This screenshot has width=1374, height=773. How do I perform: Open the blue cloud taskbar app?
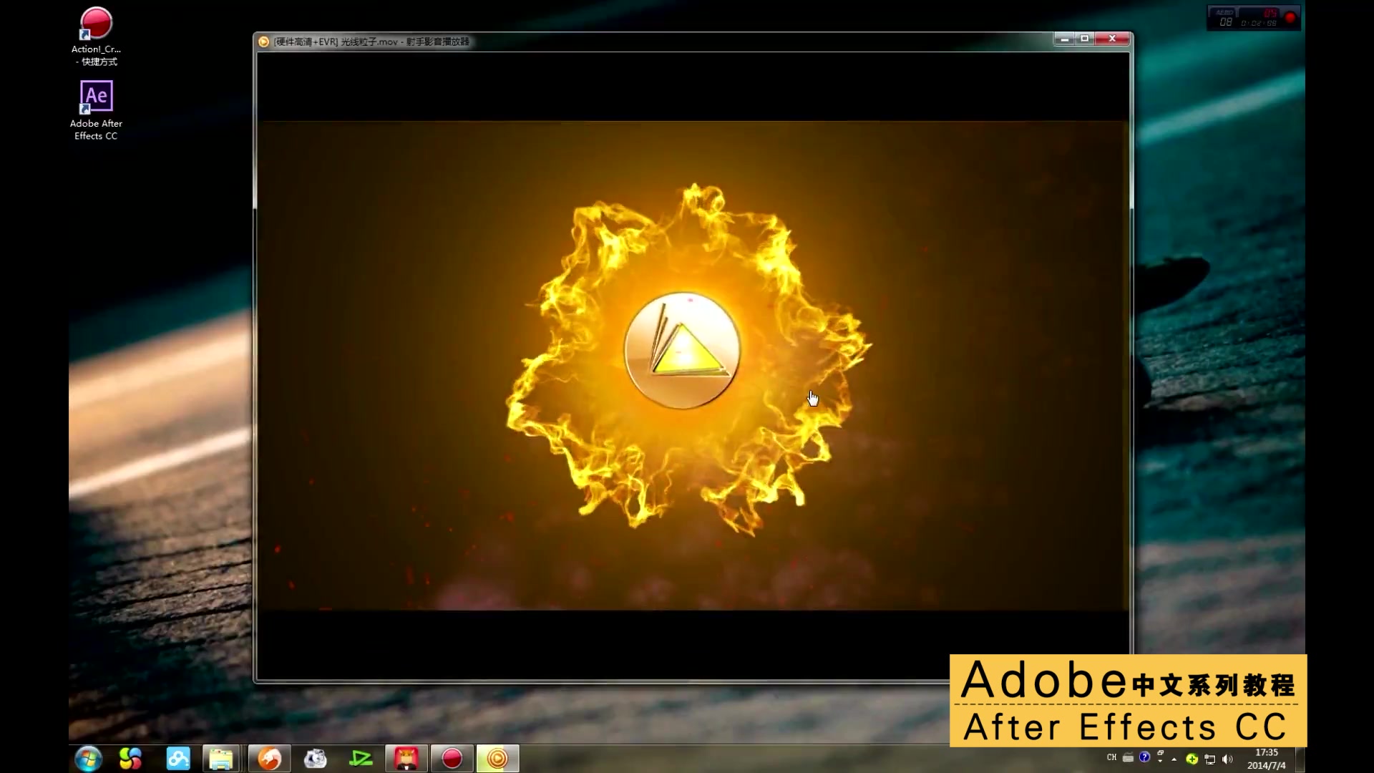point(178,759)
